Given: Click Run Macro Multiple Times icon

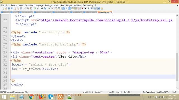Looking at the screenshot, I should click(x=91, y=9).
